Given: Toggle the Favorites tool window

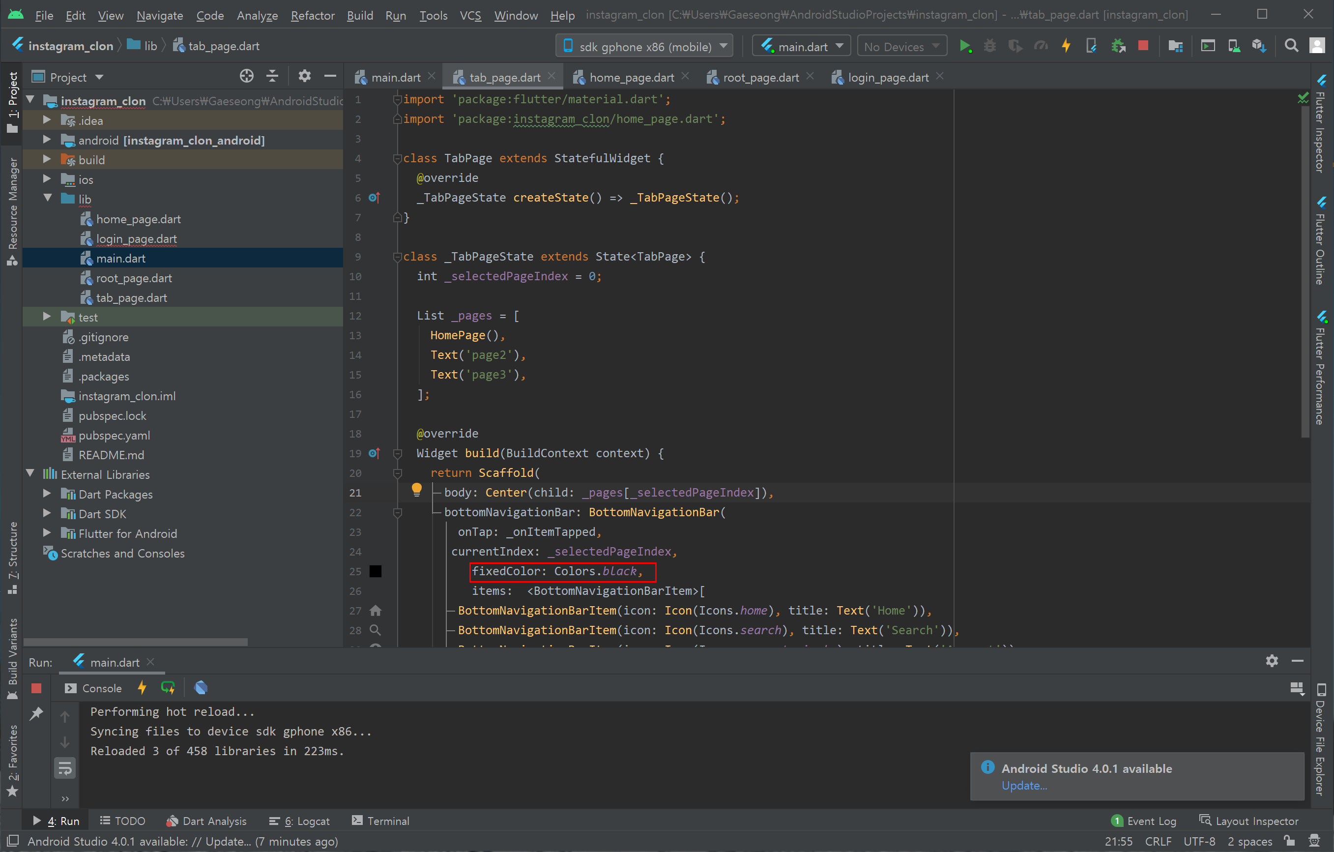Looking at the screenshot, I should click(x=12, y=760).
